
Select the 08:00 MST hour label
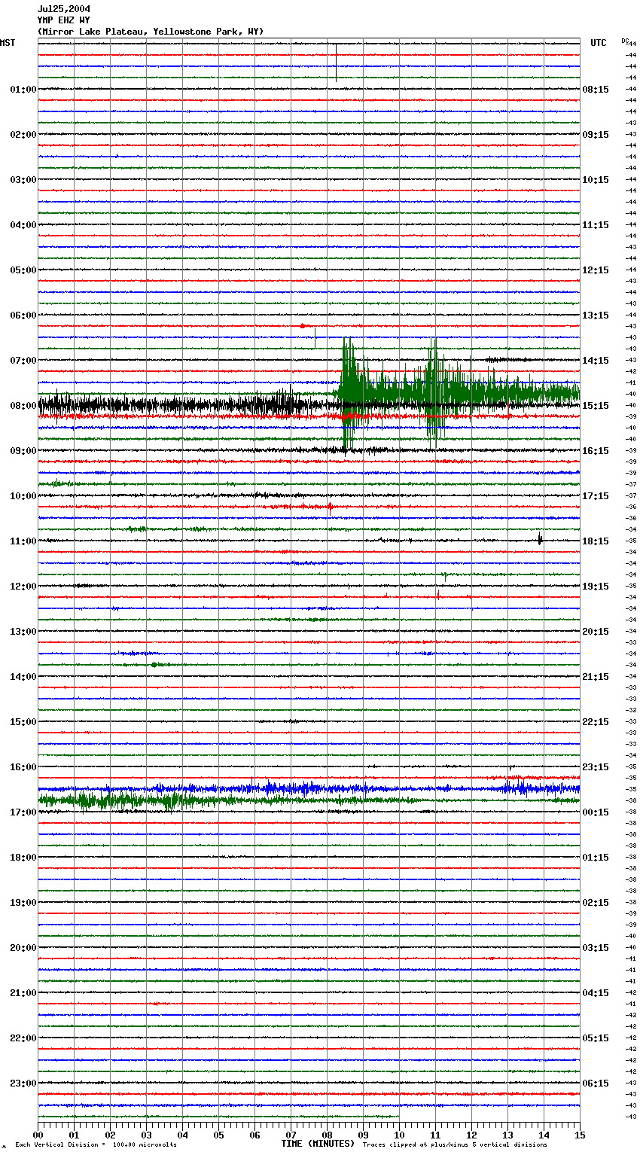[23, 406]
